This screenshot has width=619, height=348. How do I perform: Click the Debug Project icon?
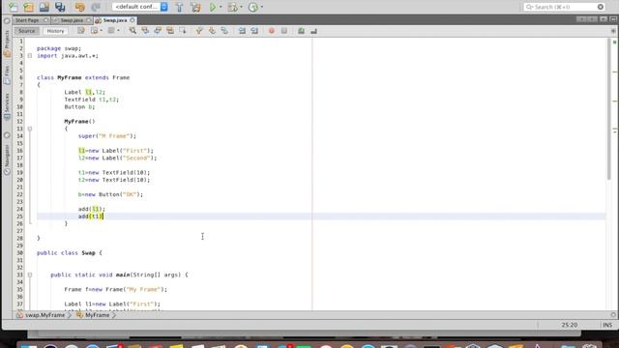click(232, 7)
